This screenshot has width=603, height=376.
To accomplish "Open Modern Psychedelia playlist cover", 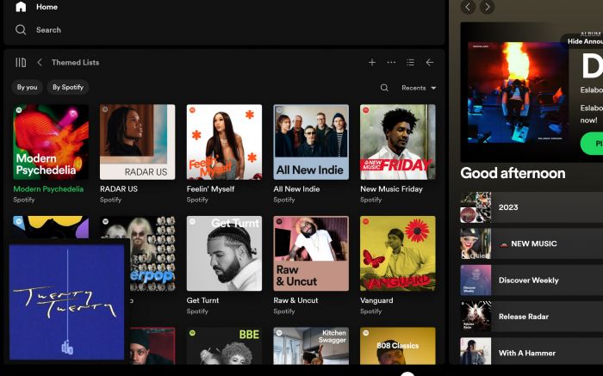I will coord(51,142).
